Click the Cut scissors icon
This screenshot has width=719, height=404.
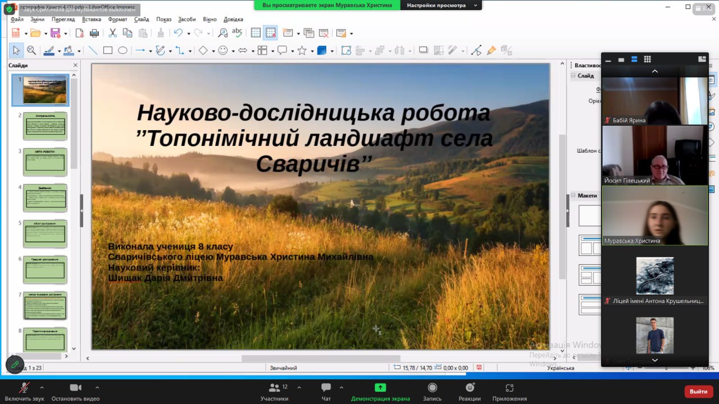click(112, 33)
